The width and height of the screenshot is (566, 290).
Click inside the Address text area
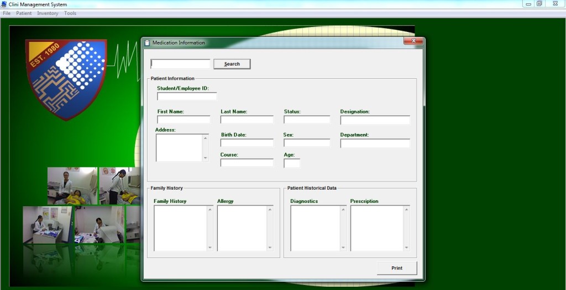179,148
